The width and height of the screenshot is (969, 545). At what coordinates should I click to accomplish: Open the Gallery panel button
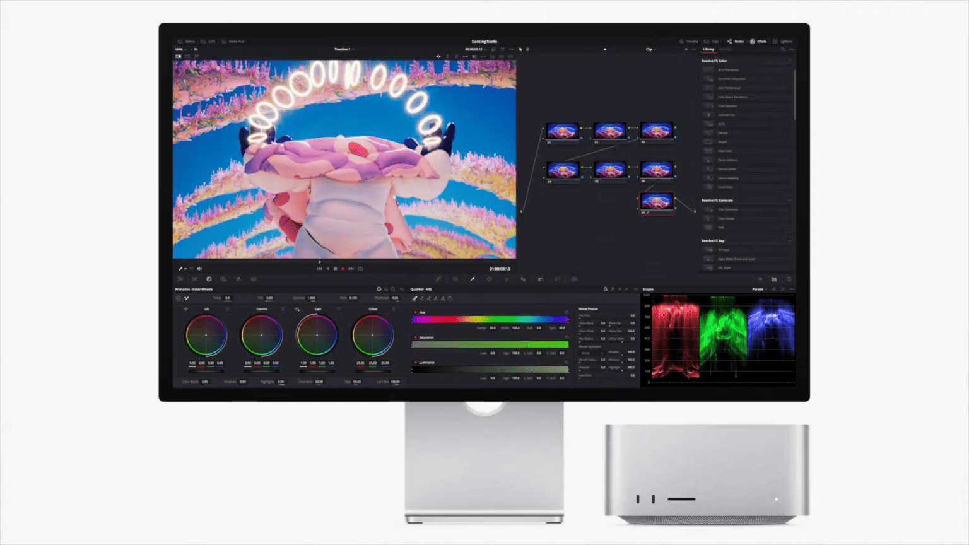(186, 42)
